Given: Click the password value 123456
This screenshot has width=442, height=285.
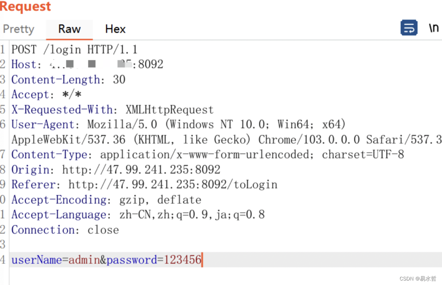Looking at the screenshot, I should pos(182,260).
